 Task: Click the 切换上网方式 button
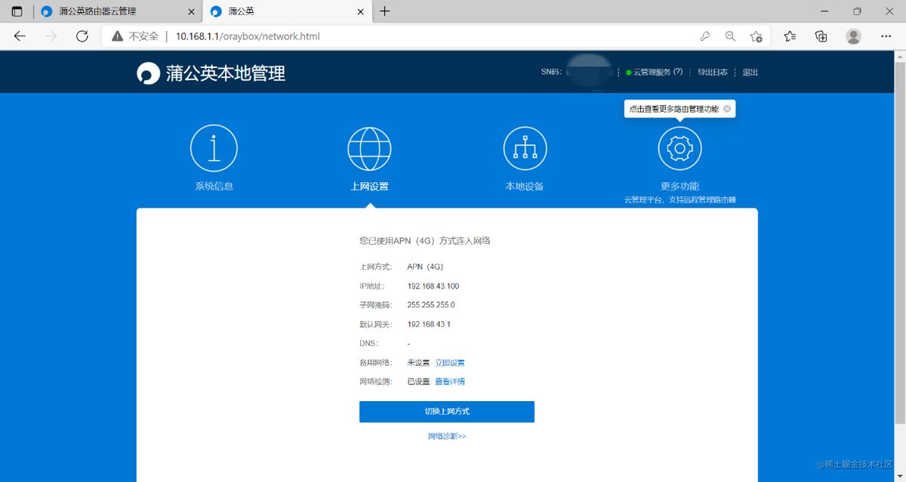(x=446, y=412)
